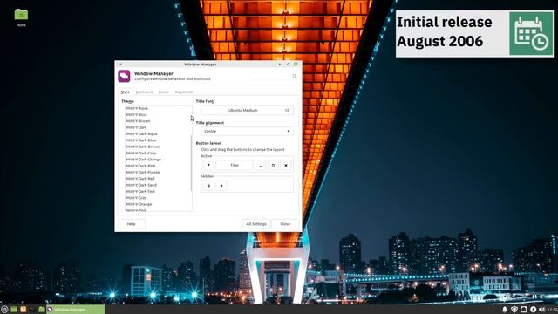This screenshot has width=558, height=314.
Task: Click the panel clock
Action: click(553, 310)
